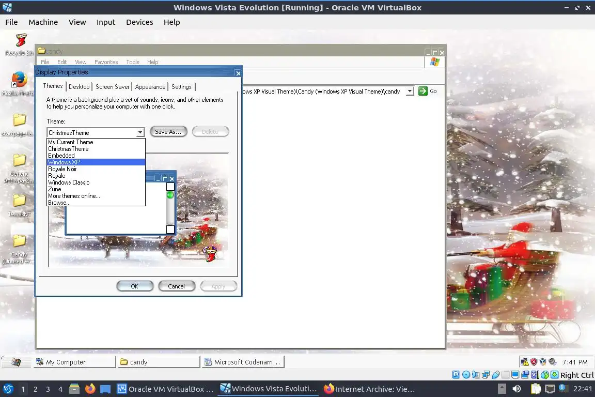Viewport: 595px width, 397px height.
Task: Switch to the Settings tab
Action: click(181, 87)
